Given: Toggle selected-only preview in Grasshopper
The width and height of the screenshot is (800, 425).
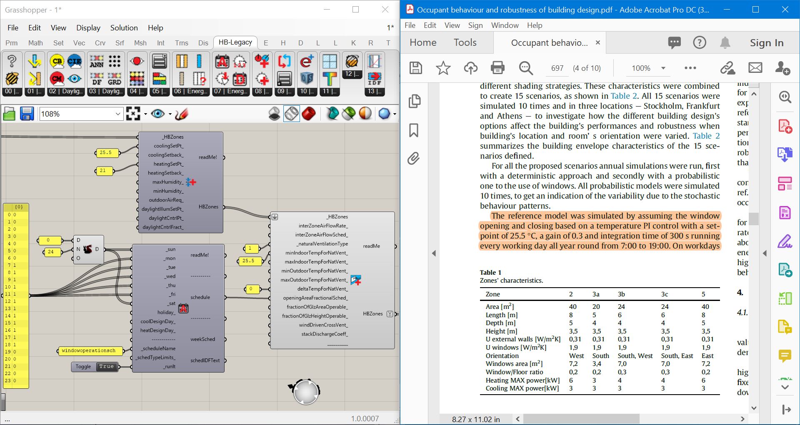Looking at the screenshot, I should tap(349, 114).
